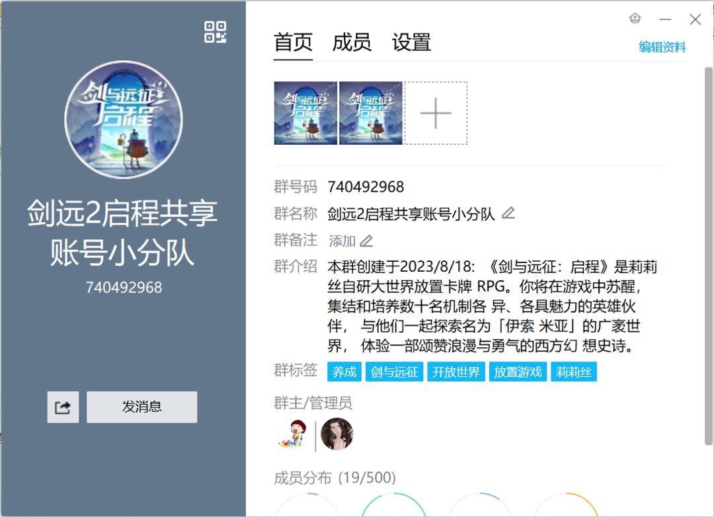Click the share group icon button
Viewport: 714px width, 517px height.
tap(63, 407)
